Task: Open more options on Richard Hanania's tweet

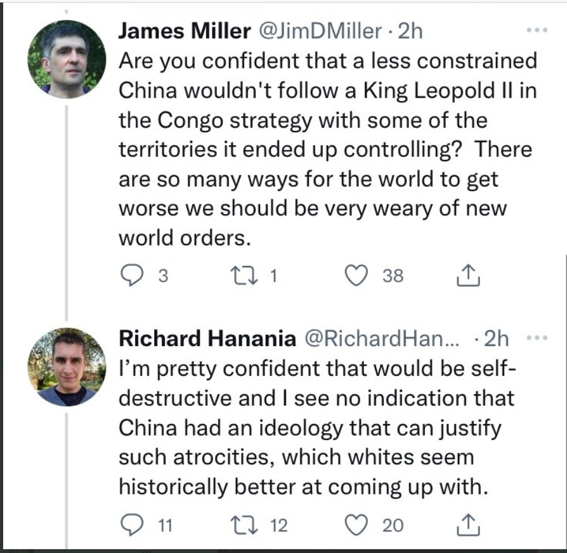Action: pos(537,338)
